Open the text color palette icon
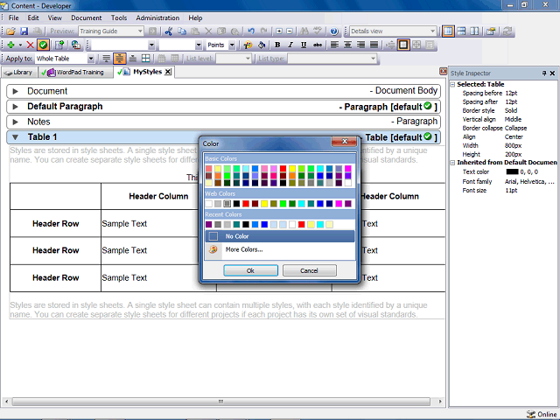This screenshot has width=560, height=420. point(248,45)
